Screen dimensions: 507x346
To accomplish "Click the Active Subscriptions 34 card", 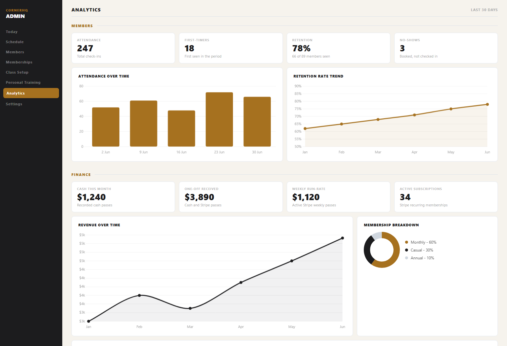I will pyautogui.click(x=446, y=197).
